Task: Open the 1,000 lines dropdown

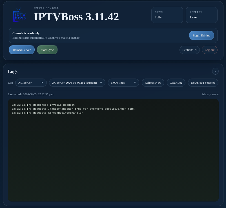Action: pyautogui.click(x=123, y=83)
